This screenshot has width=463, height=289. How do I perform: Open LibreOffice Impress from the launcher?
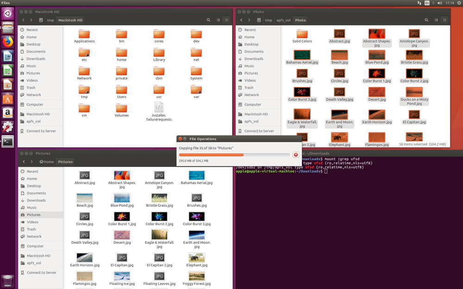point(7,84)
